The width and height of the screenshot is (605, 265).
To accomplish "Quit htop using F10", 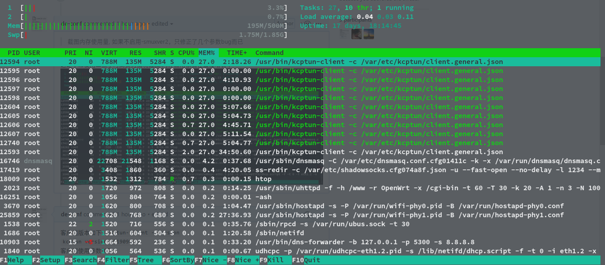I will click(x=305, y=260).
